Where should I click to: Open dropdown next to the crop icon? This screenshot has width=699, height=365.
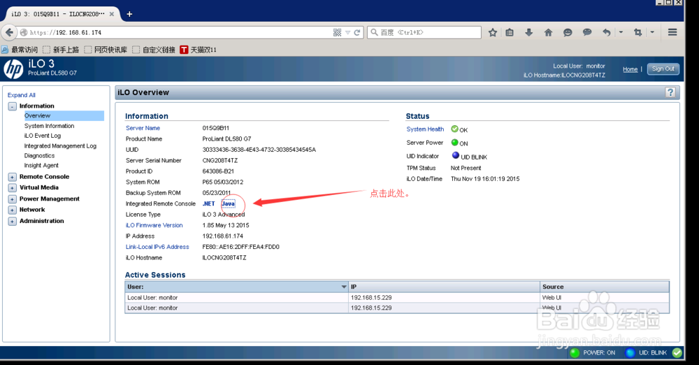(652, 33)
